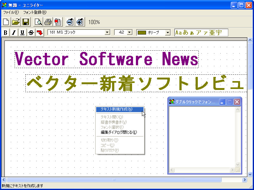Image resolution: width=254 pixels, height=190 pixels.
Task: Save using the floppy disk icon
Action: point(26,22)
